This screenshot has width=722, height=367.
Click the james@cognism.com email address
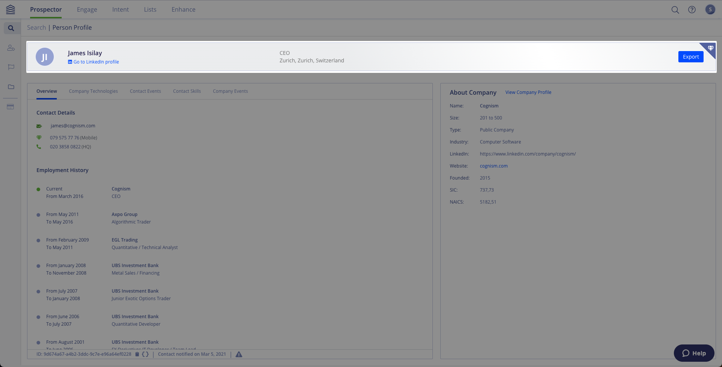point(73,126)
